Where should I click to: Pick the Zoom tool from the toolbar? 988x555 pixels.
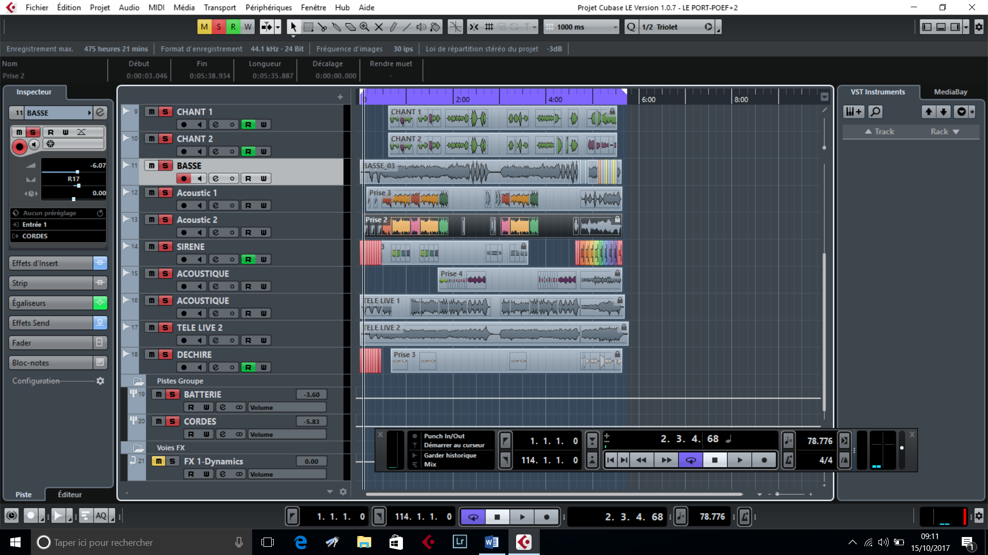[365, 27]
